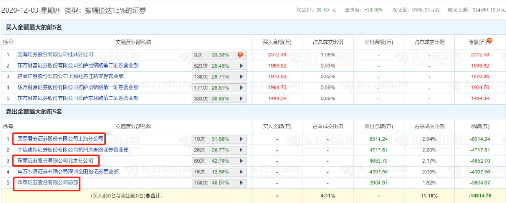Click the 158次 40.51% stats box
The width and height of the screenshot is (506, 203).
coord(219,183)
